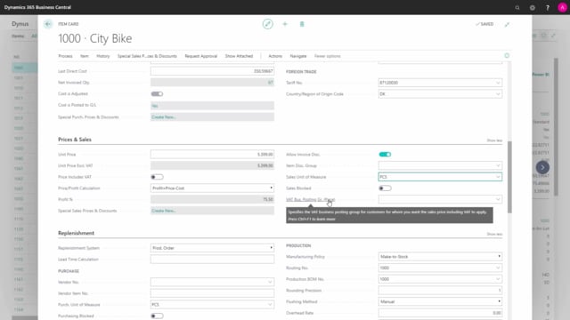
Task: Open the user account avatar
Action: (x=562, y=7)
